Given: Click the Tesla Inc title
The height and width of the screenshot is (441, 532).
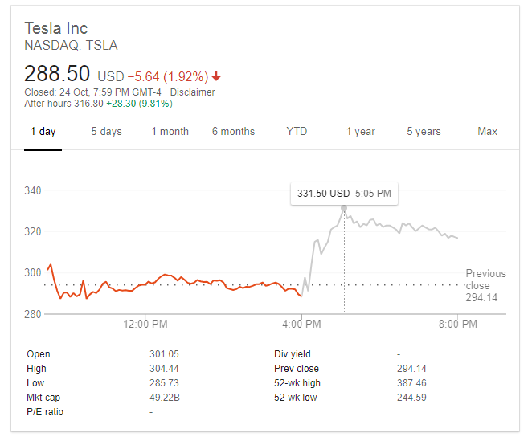Looking at the screenshot, I should pos(56,29).
